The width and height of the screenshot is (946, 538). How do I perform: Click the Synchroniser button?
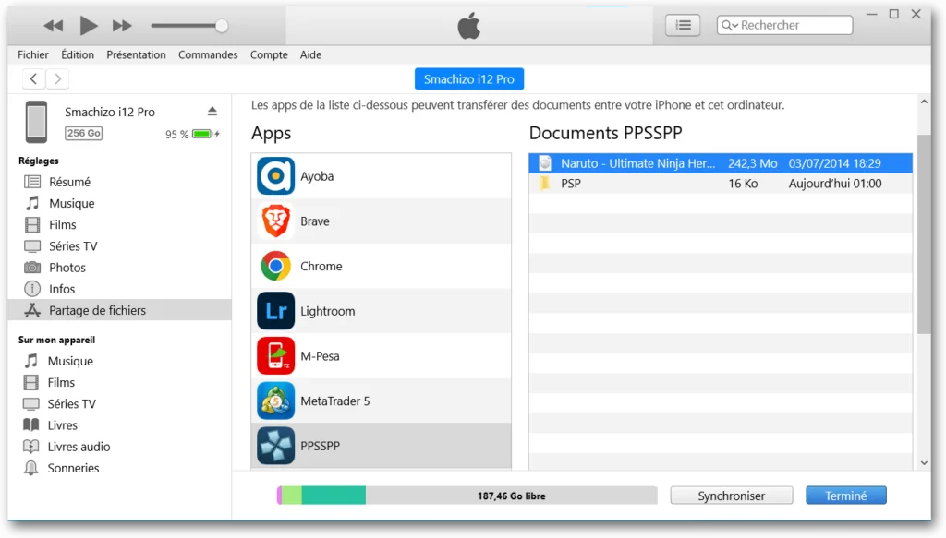(x=732, y=496)
